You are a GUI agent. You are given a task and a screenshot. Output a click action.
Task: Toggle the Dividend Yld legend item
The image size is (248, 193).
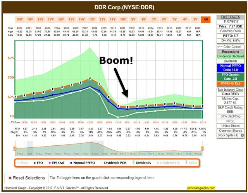click(x=168, y=163)
